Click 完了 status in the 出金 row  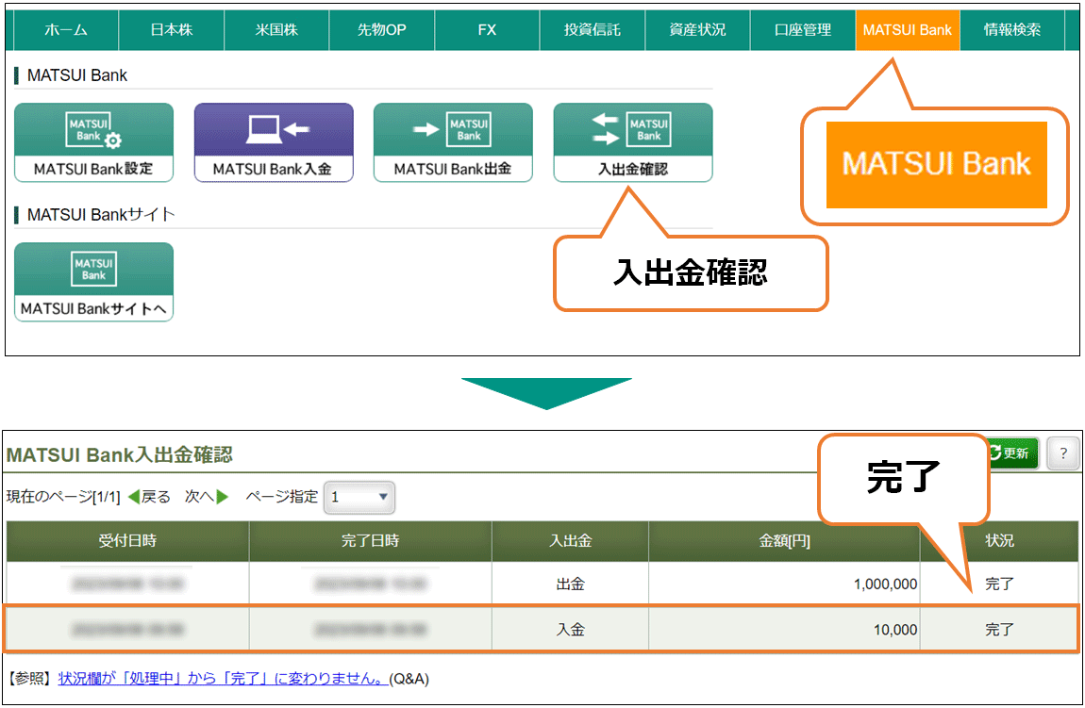(x=999, y=585)
